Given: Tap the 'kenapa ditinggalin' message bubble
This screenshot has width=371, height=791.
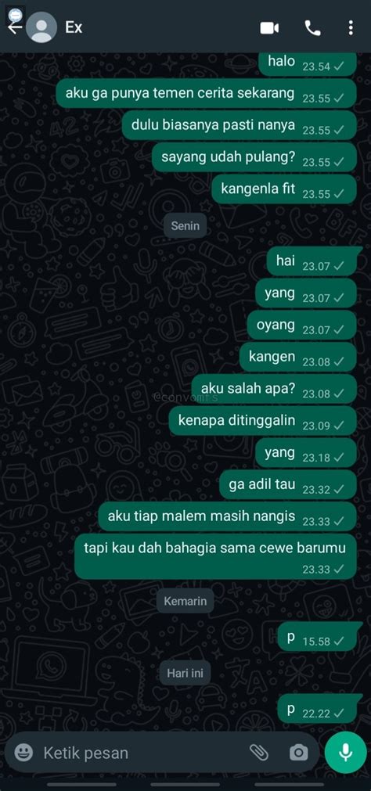Looking at the screenshot, I should pyautogui.click(x=262, y=421).
